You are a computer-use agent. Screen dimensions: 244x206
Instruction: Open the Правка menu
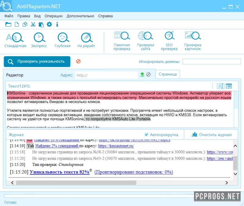point(24,16)
